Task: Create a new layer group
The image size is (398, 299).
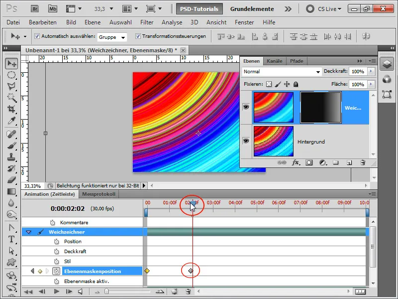Action: click(x=336, y=162)
